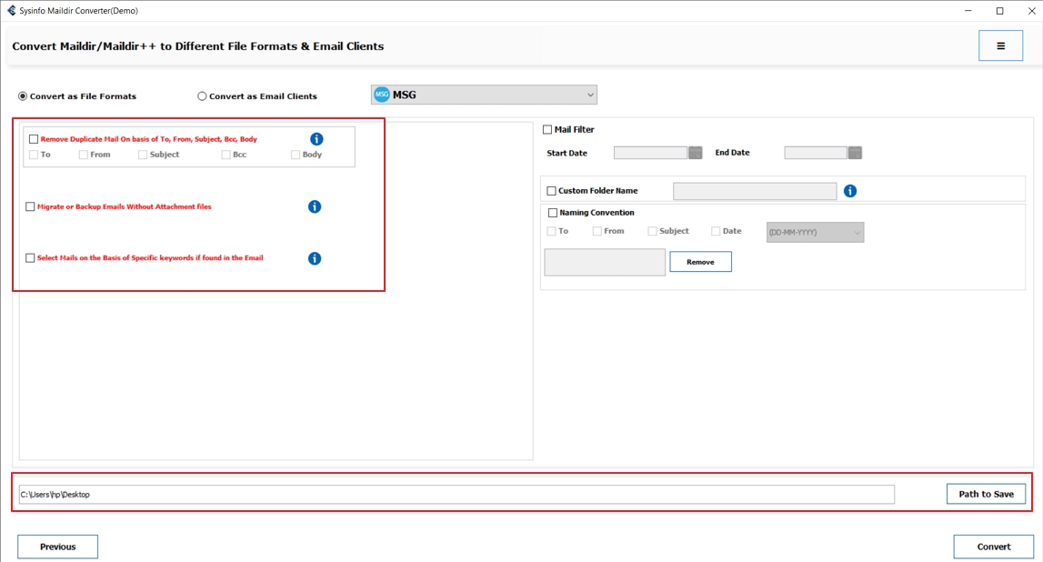Click info icon beside Custom Folder Name
The width and height of the screenshot is (1043, 562).
pos(850,191)
